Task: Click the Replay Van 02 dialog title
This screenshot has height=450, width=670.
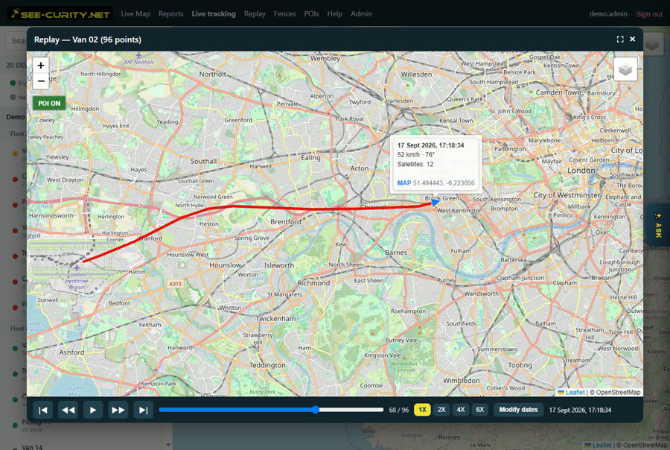Action: [88, 39]
